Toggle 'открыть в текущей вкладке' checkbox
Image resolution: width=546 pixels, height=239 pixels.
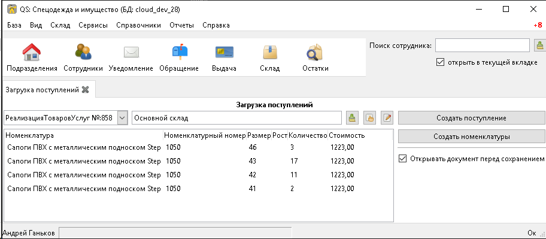[x=440, y=63]
